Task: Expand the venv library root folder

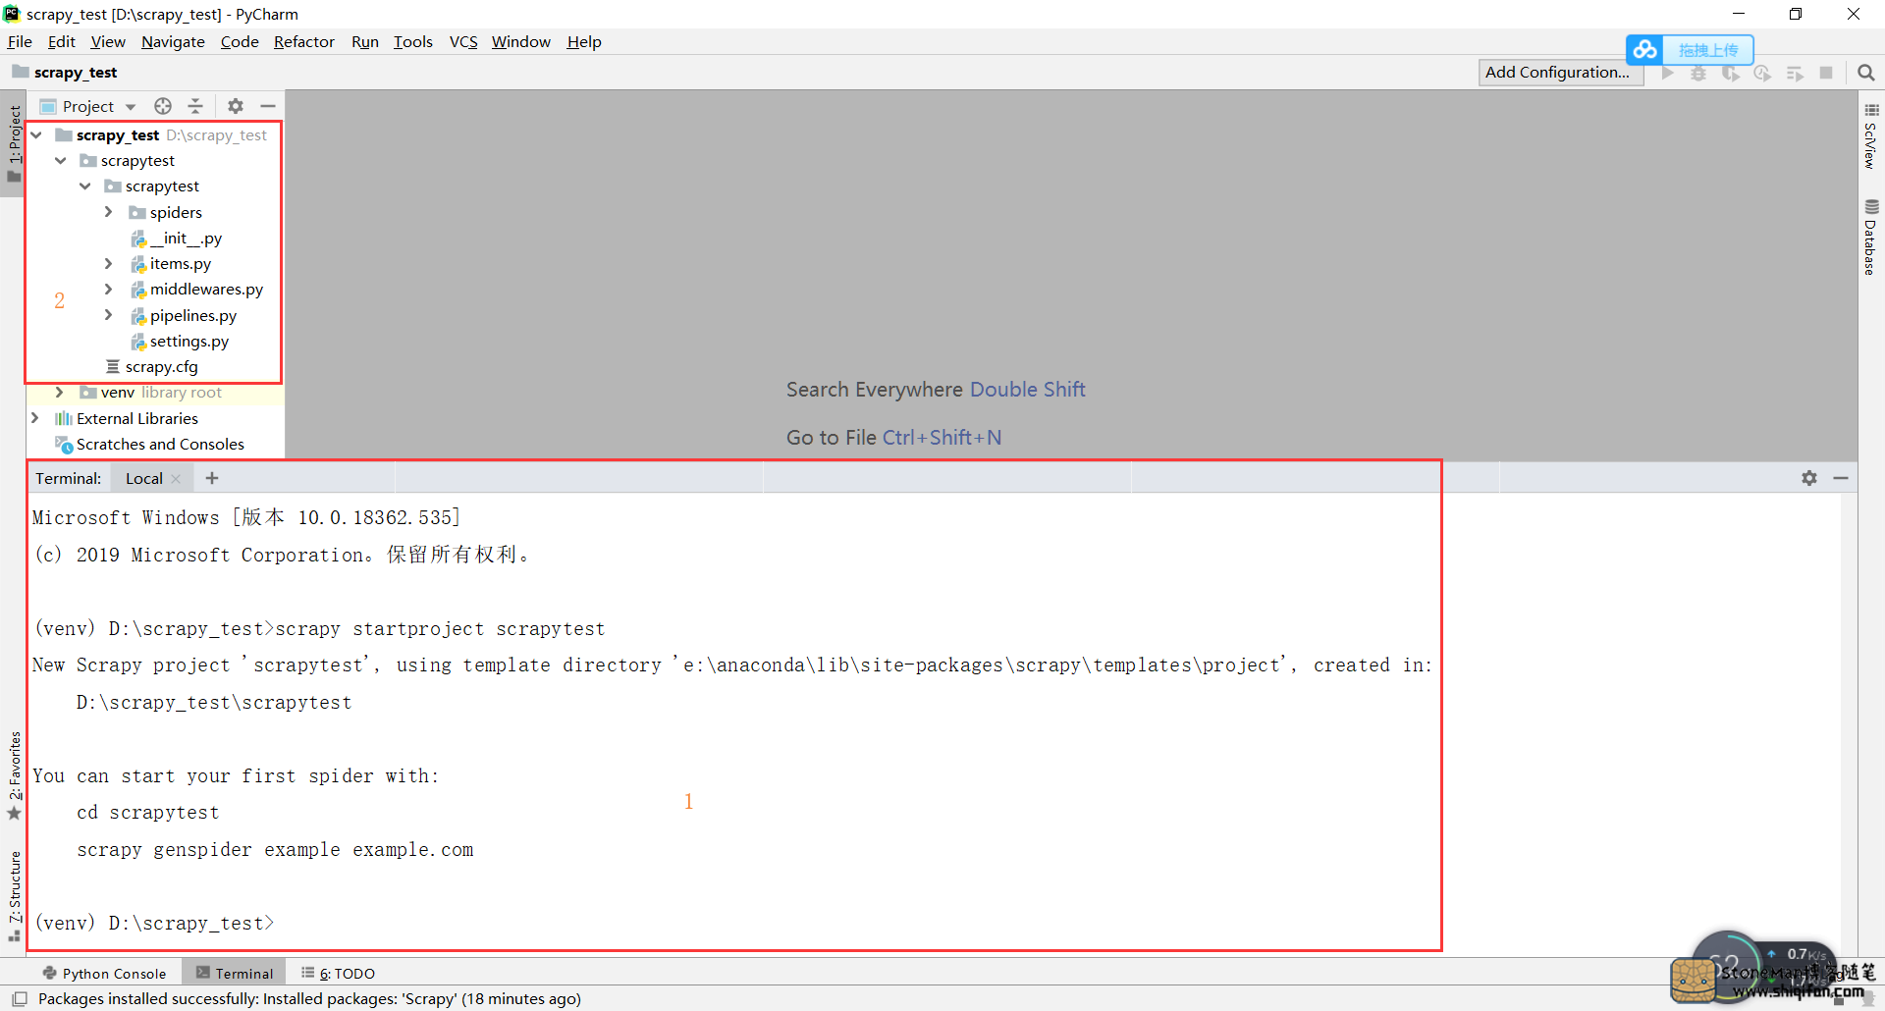Action: (60, 392)
